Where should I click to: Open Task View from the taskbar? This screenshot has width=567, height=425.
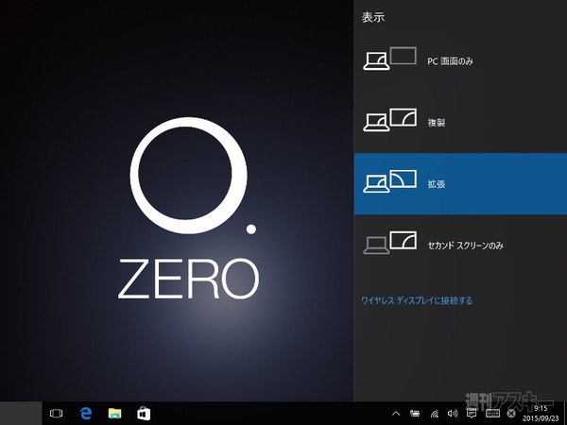[57, 413]
